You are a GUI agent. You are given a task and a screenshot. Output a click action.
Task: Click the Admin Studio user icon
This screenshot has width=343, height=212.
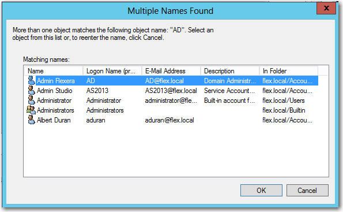[x=31, y=91]
